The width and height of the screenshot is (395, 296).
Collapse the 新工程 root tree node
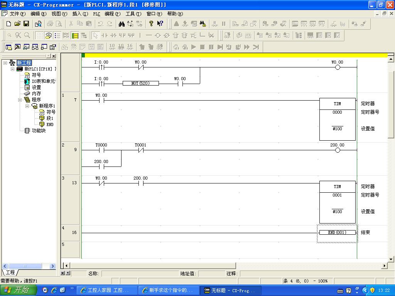[x=5, y=63]
